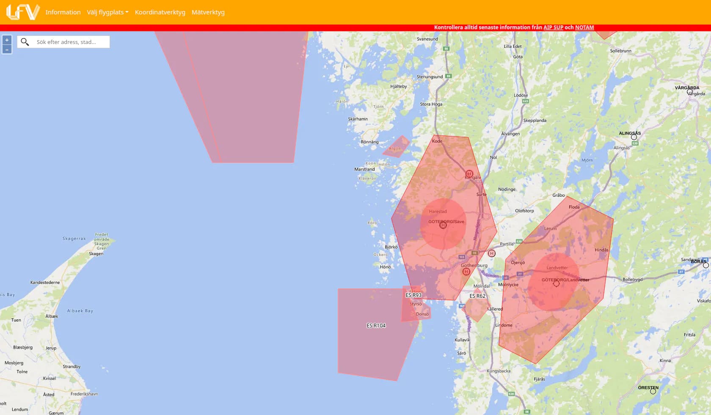This screenshot has height=415, width=711.
Task: Open the NOTAM link
Action: (x=584, y=27)
